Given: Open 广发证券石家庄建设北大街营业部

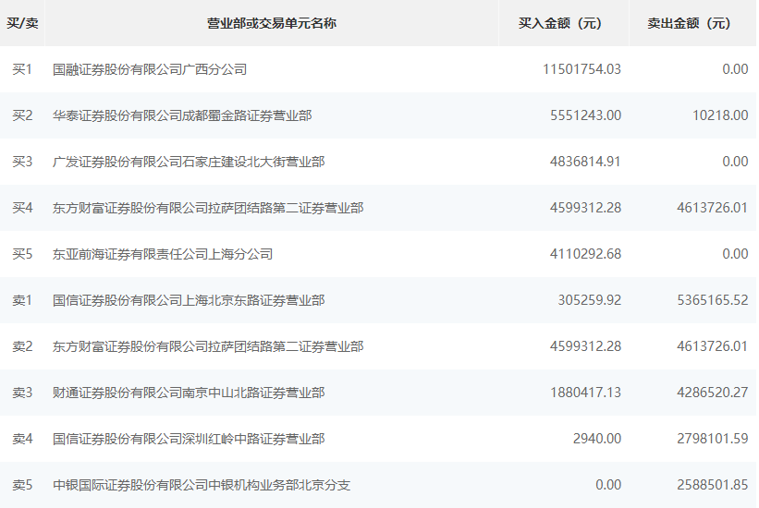Looking at the screenshot, I should point(189,162).
